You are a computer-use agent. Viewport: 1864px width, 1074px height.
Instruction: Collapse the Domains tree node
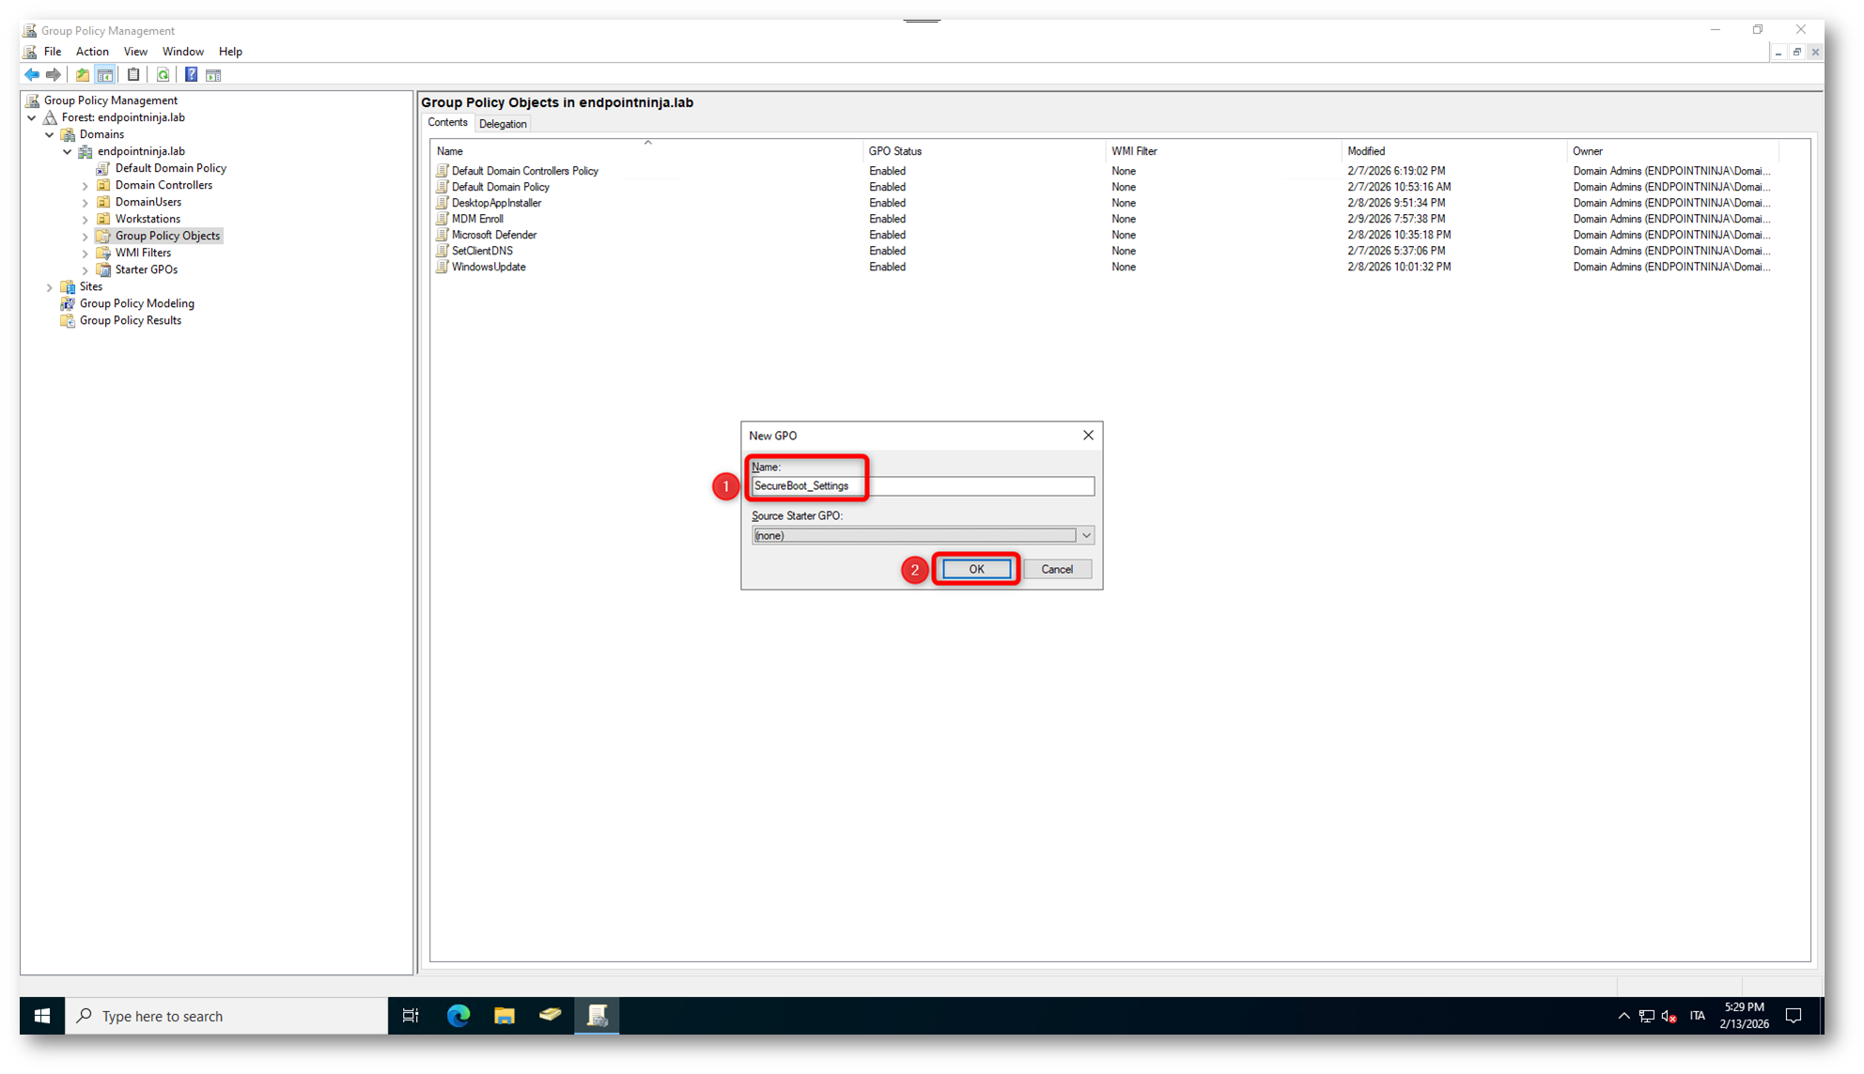tap(50, 134)
